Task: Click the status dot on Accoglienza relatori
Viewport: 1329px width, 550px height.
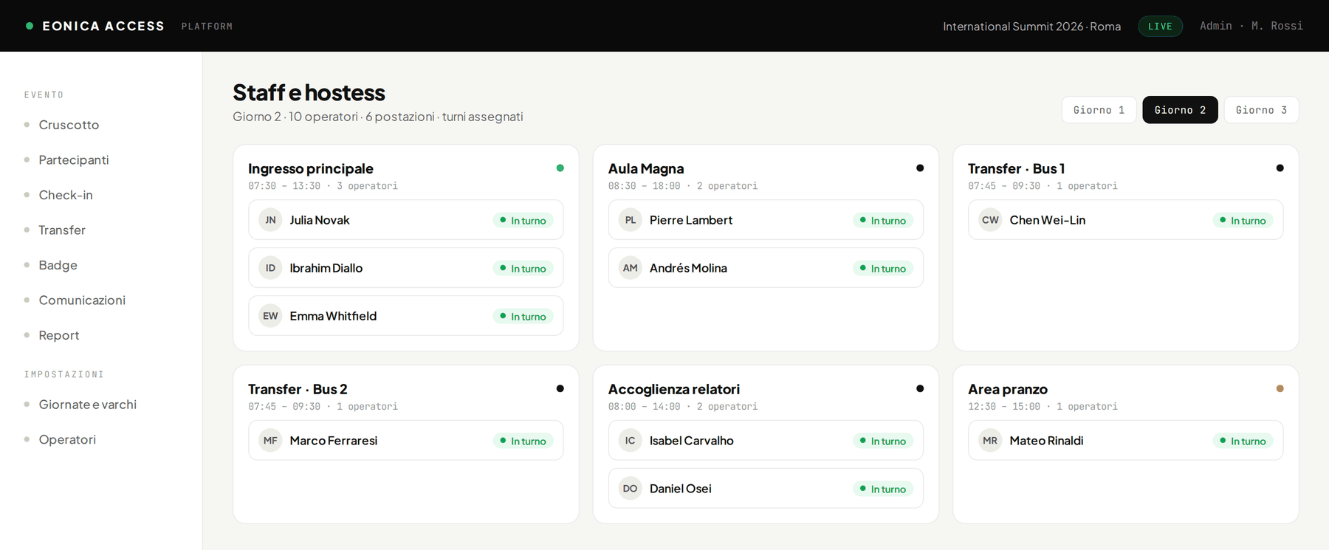Action: pyautogui.click(x=920, y=389)
